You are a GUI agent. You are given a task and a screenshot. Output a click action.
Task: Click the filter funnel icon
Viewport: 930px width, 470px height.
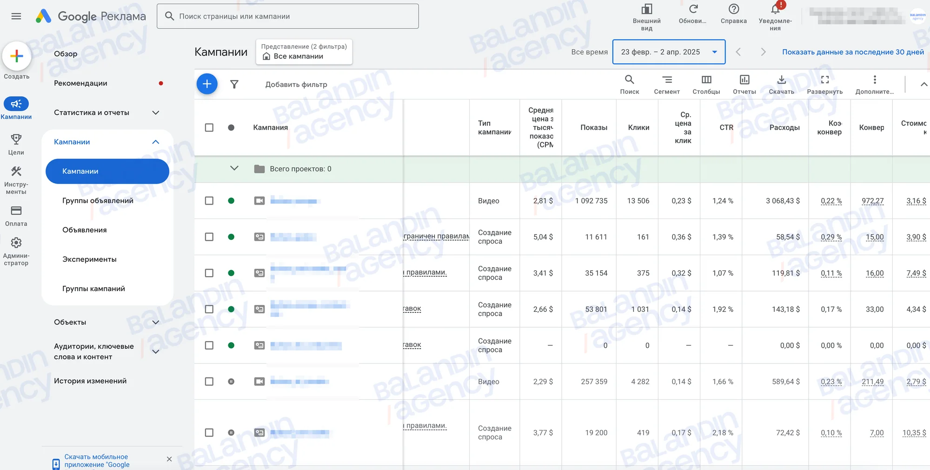[234, 84]
